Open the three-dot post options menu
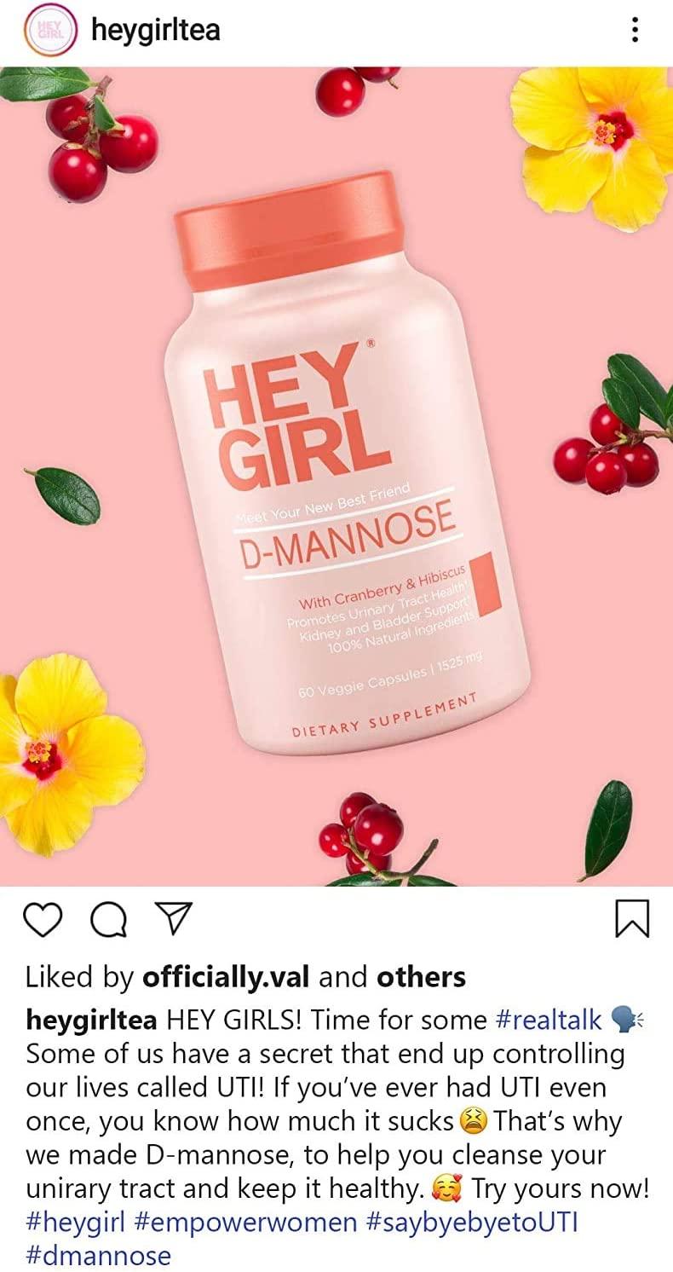Viewport: 673px width, 1272px height. (x=634, y=31)
